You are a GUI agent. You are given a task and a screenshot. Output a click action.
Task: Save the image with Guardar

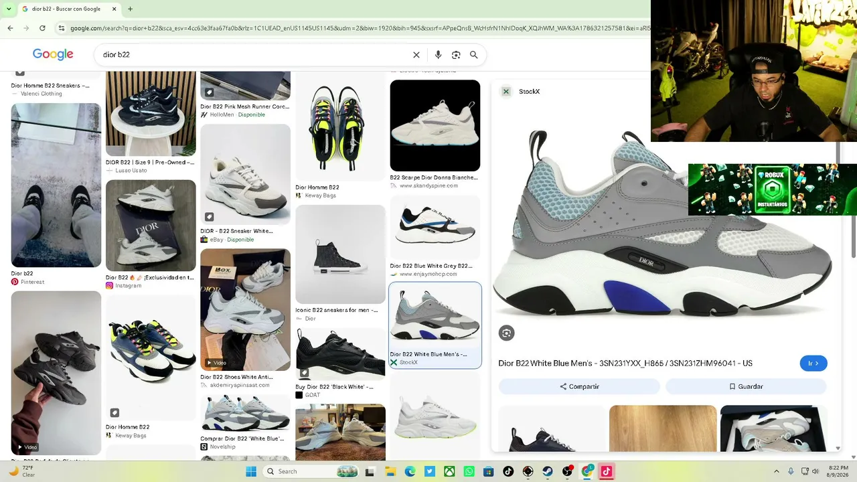pyautogui.click(x=746, y=386)
